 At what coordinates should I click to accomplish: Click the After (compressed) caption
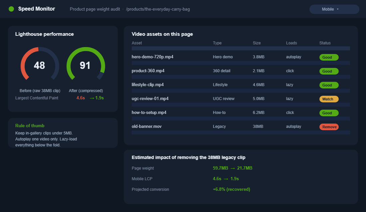coord(86,91)
